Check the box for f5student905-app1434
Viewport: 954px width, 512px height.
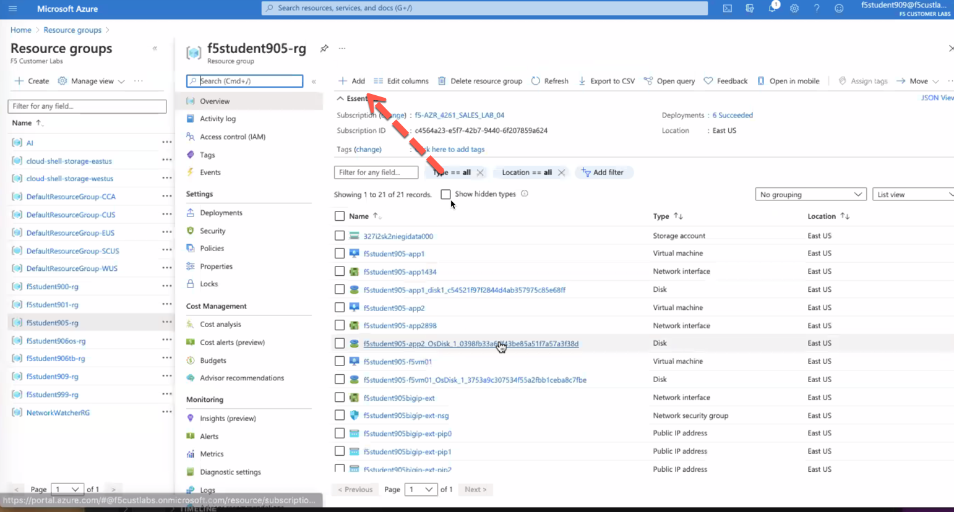coord(340,271)
